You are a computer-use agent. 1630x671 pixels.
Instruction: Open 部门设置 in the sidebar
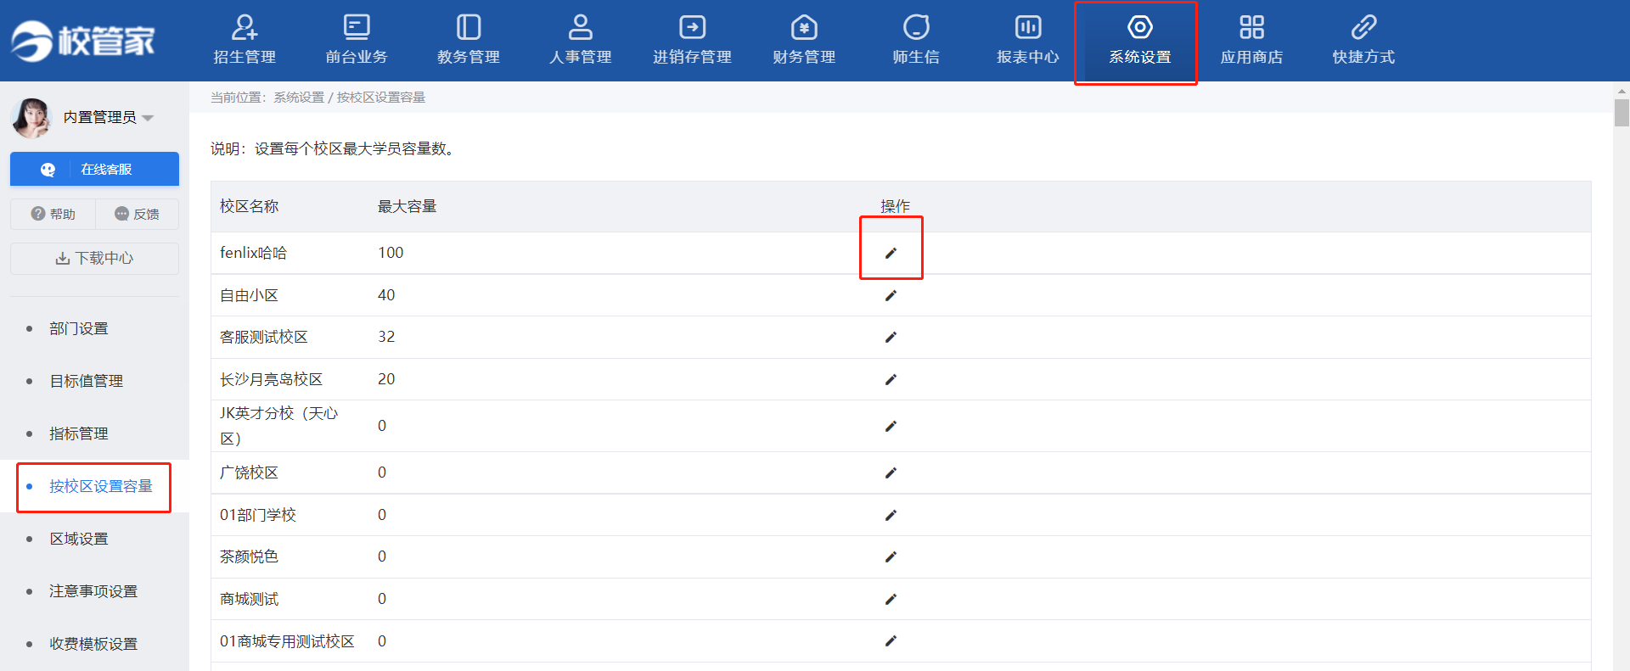pos(79,328)
